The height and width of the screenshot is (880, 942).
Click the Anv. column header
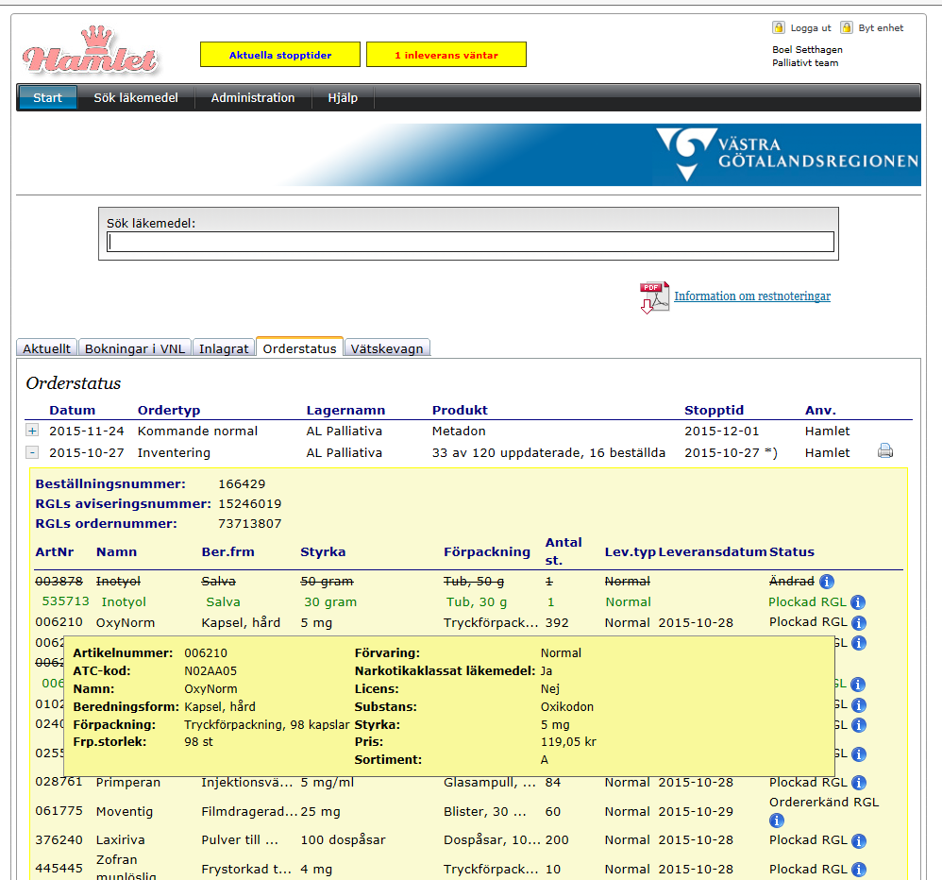click(x=820, y=410)
